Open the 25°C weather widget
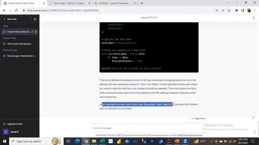This screenshot has width=259, height=145. (x=200, y=141)
